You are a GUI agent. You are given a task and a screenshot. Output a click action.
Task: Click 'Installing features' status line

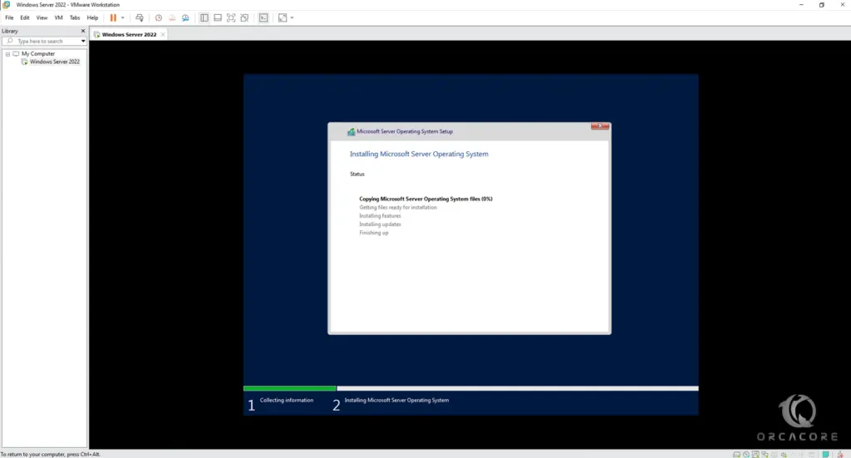click(x=380, y=215)
